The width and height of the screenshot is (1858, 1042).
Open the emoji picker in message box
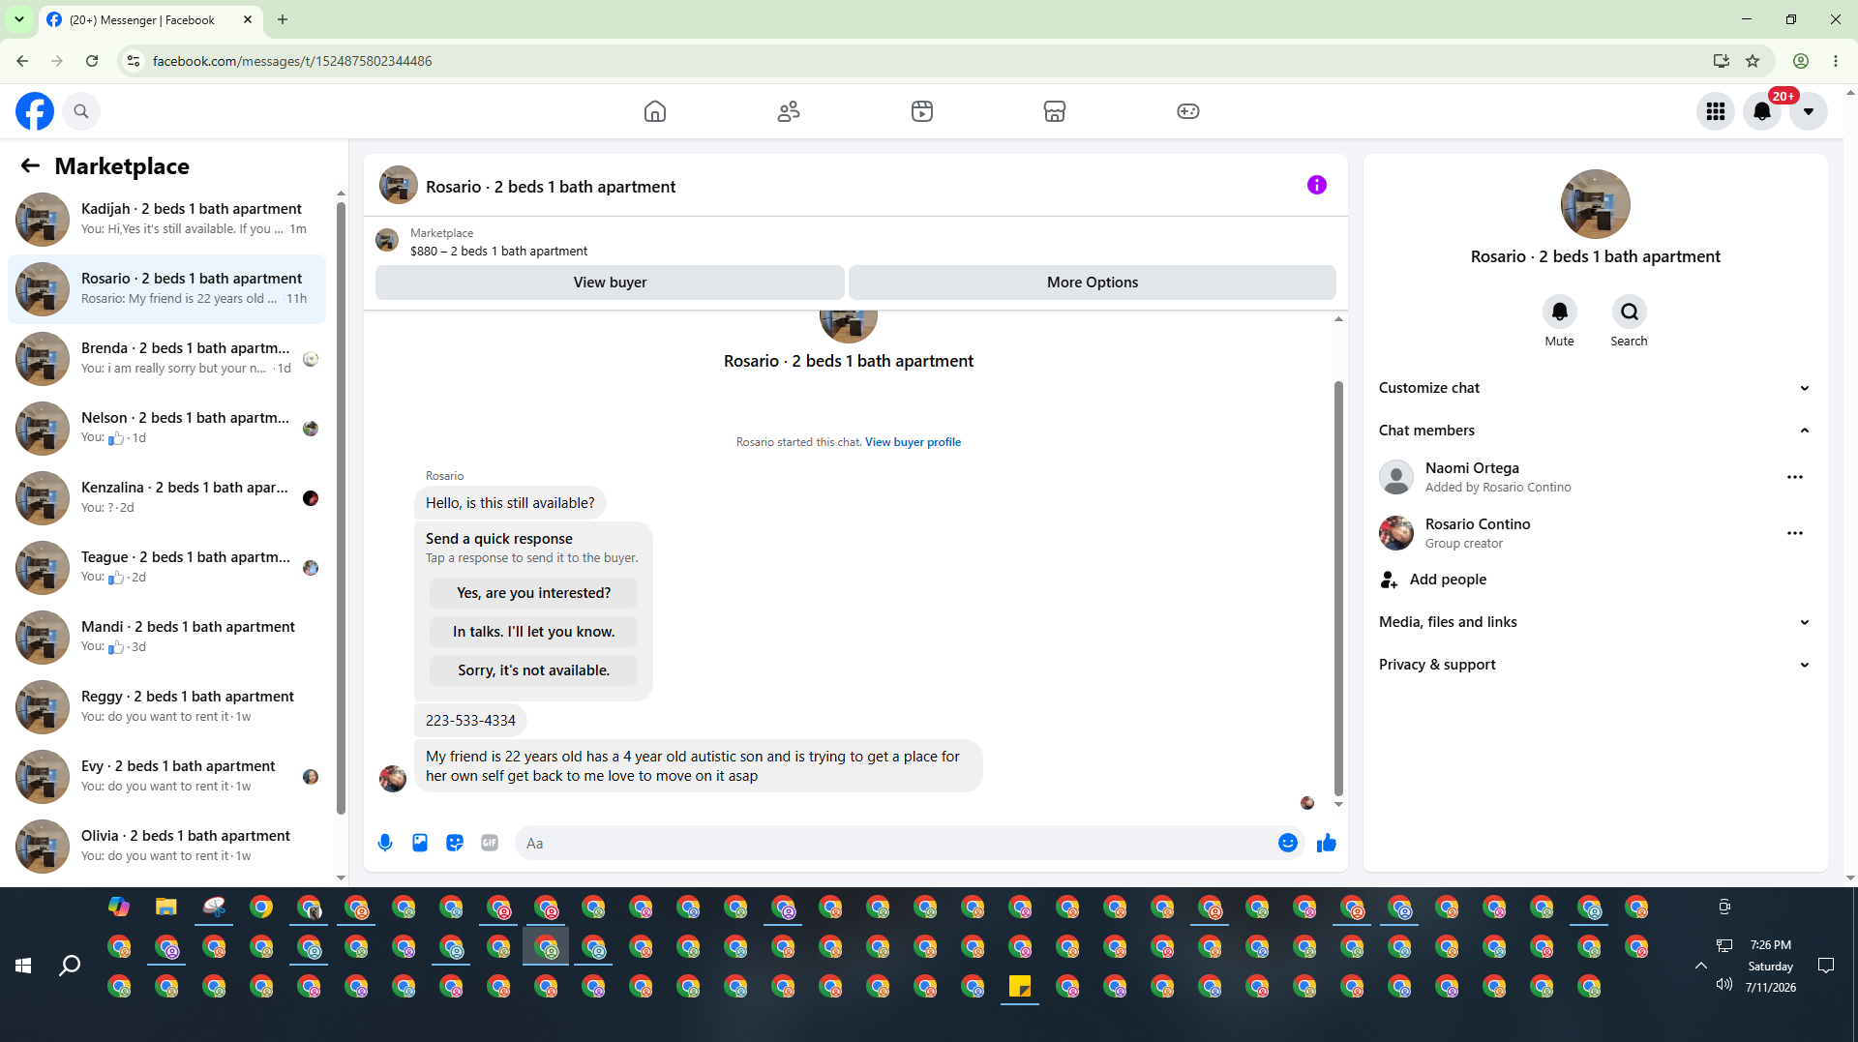(1288, 843)
